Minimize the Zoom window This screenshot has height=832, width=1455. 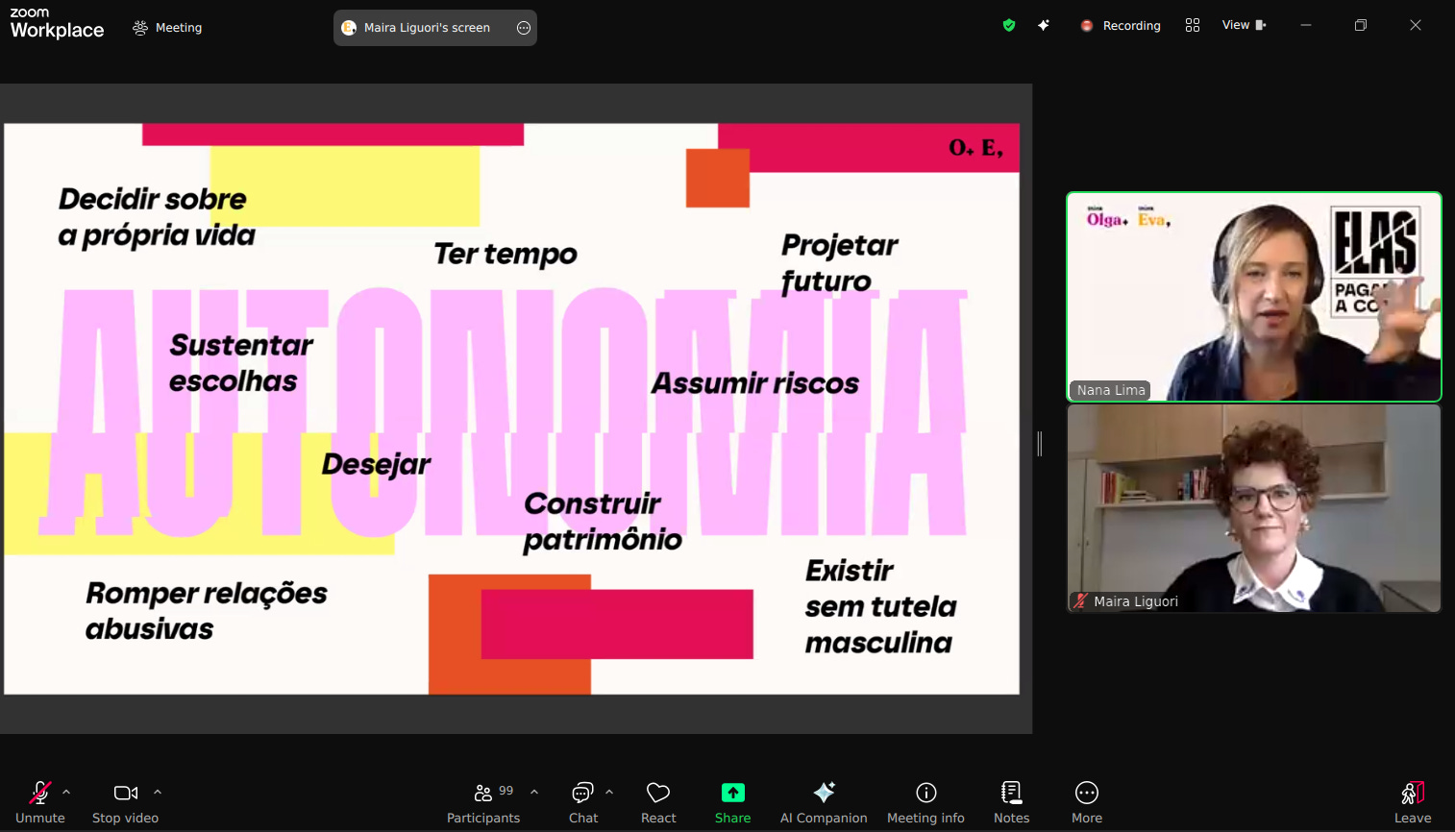(x=1306, y=25)
